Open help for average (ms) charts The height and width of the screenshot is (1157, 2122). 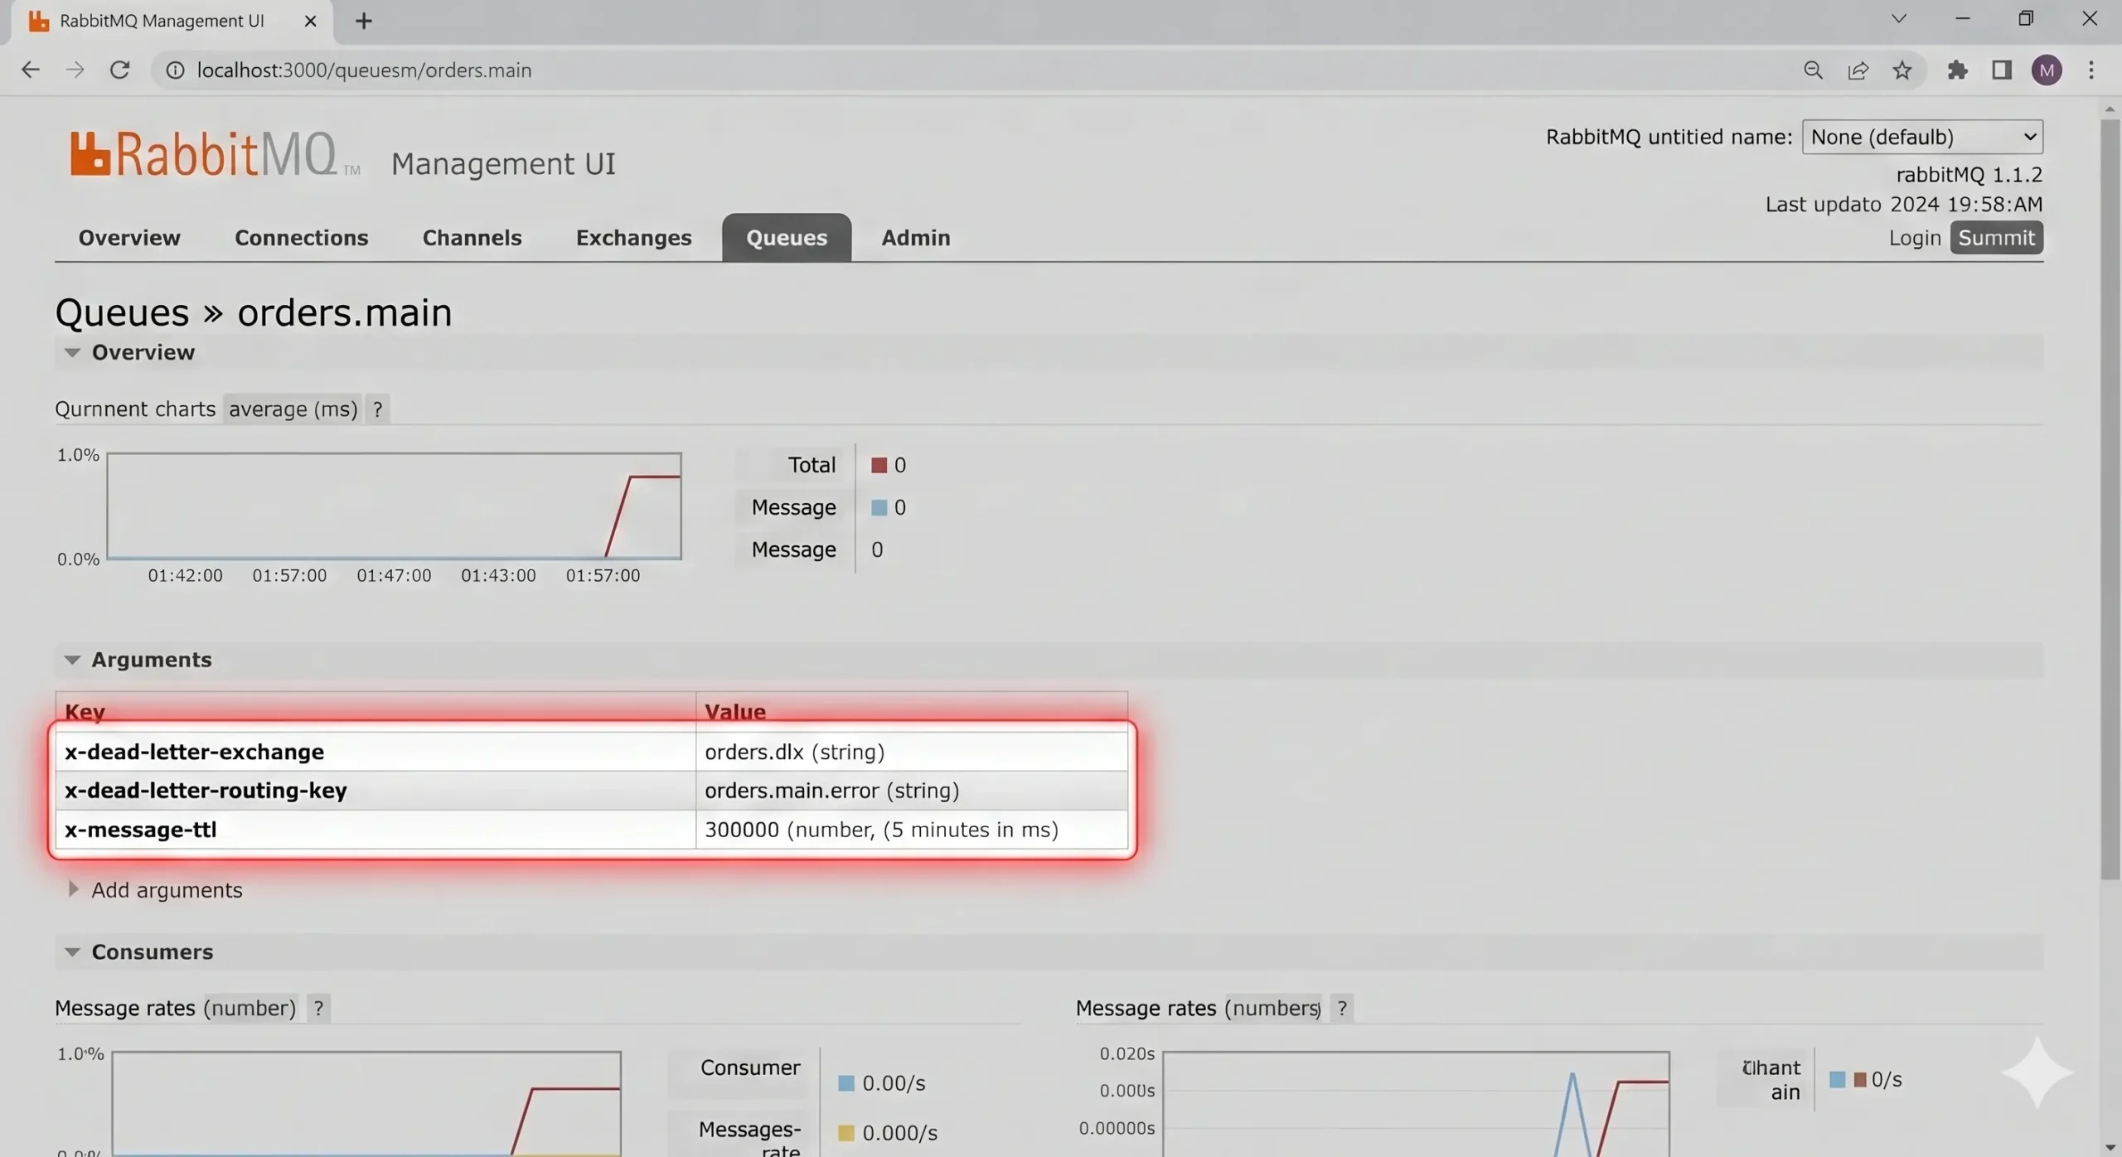(378, 409)
